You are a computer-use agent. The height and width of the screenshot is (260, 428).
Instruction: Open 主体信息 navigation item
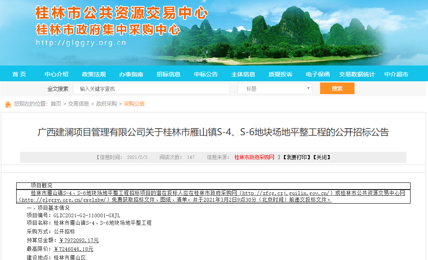(243, 74)
